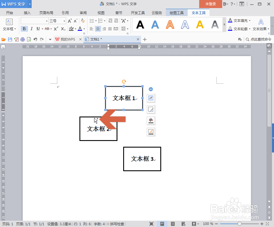The width and height of the screenshot is (274, 227).
Task: Expand bullet list dropdown arrow
Action: point(96,21)
